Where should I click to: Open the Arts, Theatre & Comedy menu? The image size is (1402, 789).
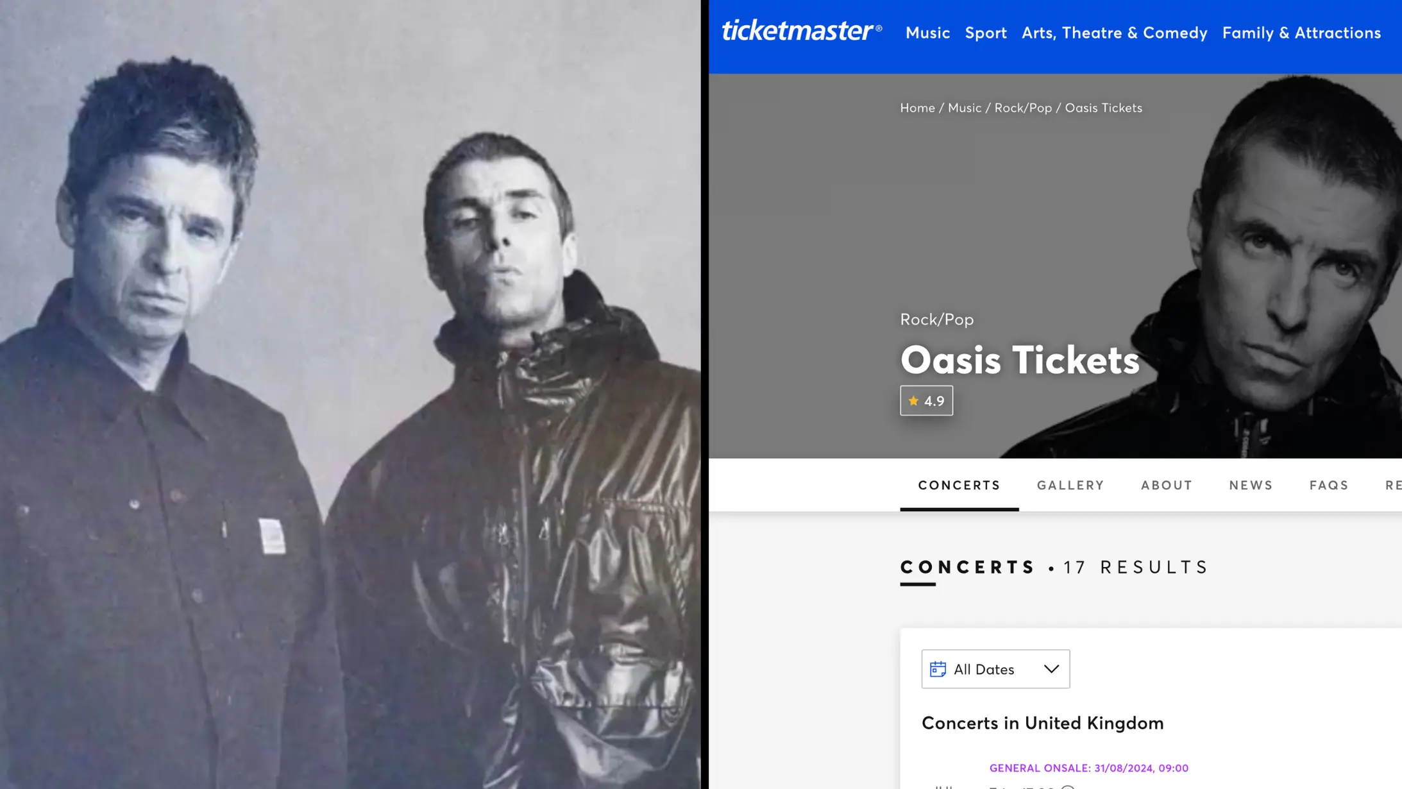pos(1114,33)
